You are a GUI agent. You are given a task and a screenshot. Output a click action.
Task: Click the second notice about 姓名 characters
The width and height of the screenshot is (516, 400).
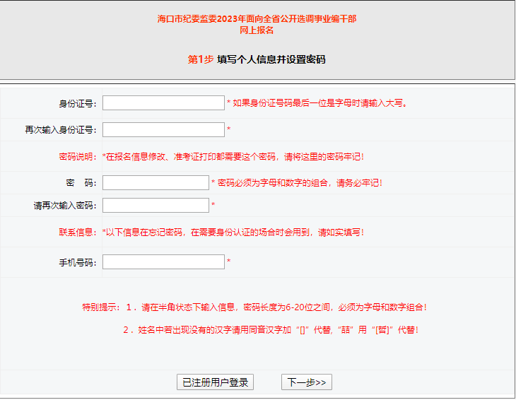point(271,329)
